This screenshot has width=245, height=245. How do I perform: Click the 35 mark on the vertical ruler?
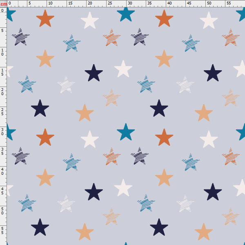coord(2,152)
